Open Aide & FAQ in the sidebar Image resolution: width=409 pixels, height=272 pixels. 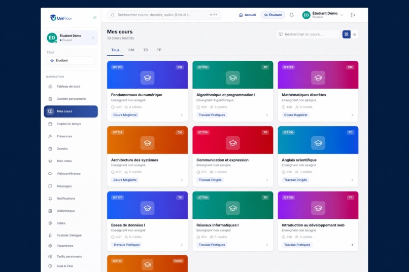pos(71,266)
